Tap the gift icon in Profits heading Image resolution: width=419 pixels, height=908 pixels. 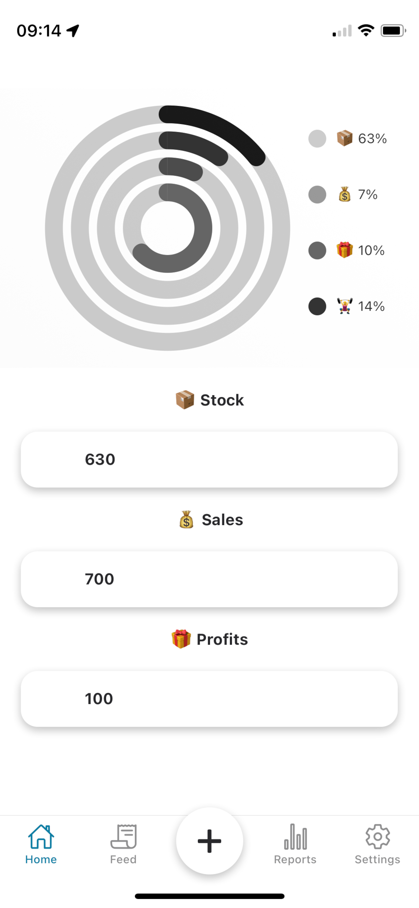(181, 639)
